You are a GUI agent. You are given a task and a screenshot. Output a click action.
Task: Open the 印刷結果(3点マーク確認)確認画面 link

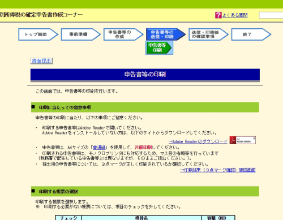pyautogui.click(x=218, y=170)
